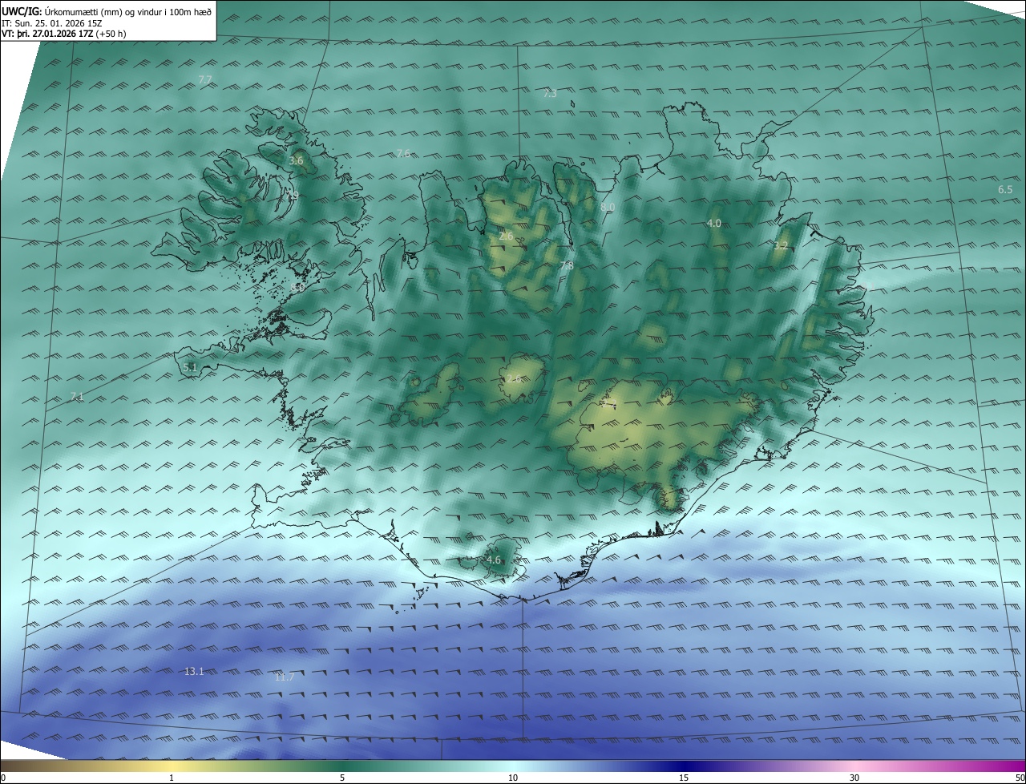Click the 4.6 value label on the southern glacier
The height and width of the screenshot is (784, 1026).
[x=493, y=560]
